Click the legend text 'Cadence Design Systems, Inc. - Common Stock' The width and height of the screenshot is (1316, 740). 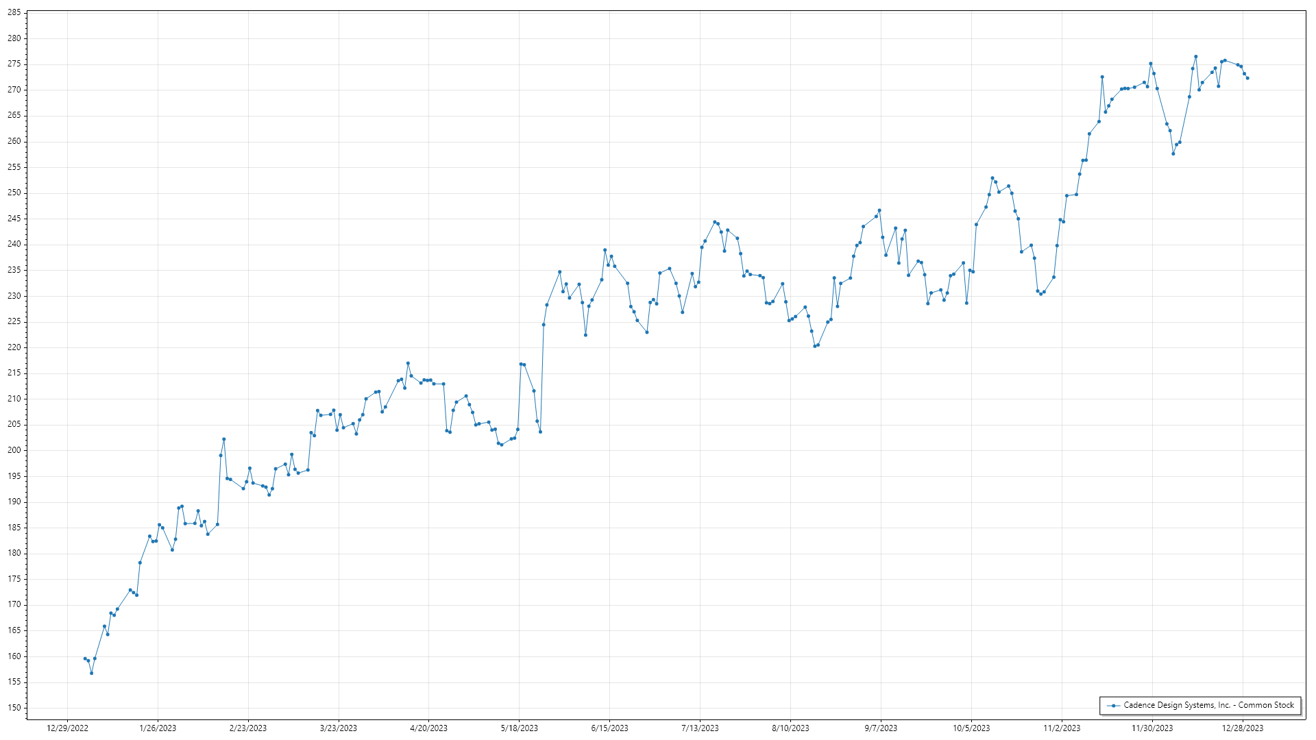pyautogui.click(x=1208, y=705)
